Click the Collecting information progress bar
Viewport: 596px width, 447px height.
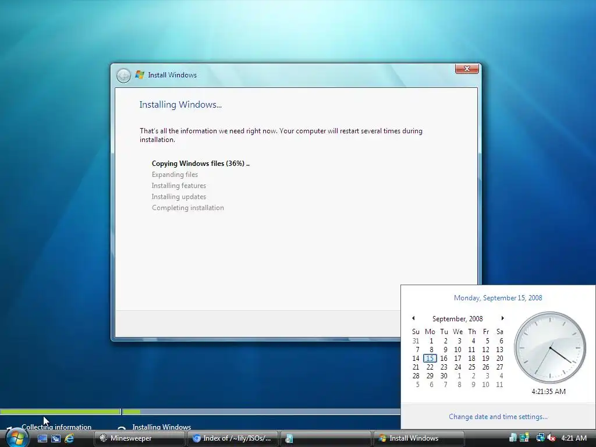point(61,411)
